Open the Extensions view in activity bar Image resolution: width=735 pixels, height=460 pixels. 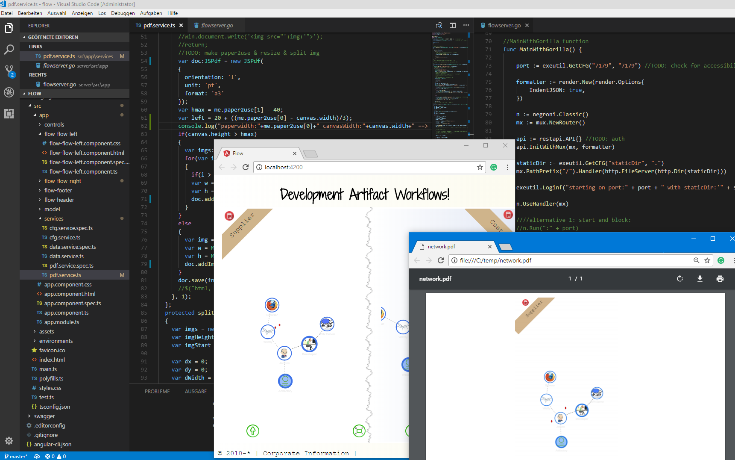9,113
